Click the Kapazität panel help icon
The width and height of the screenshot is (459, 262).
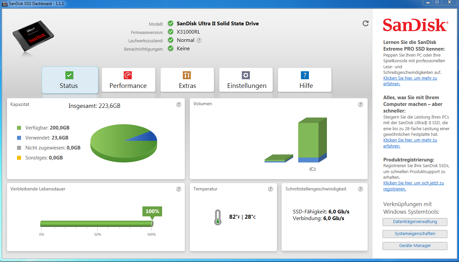(x=179, y=105)
